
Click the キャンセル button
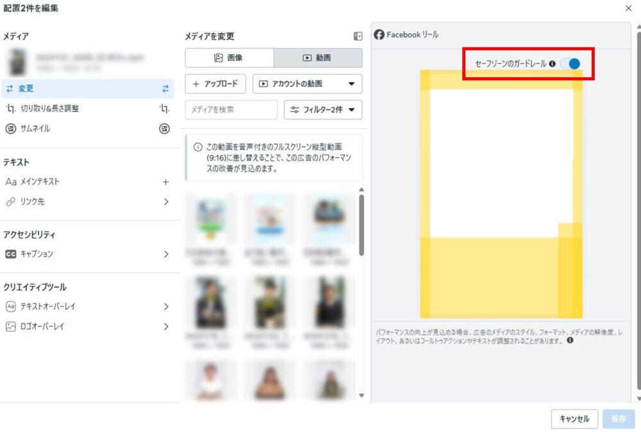(x=574, y=419)
